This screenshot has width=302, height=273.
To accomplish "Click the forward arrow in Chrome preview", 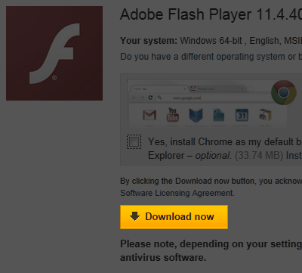I will click(142, 98).
